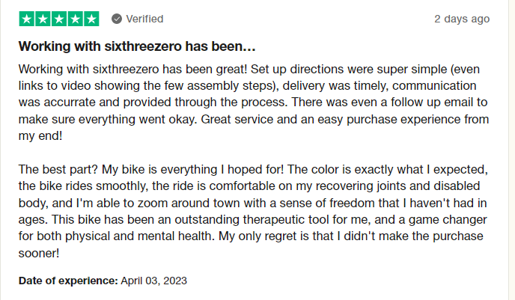Open the review title "Working with sixthreezero has been…"

point(137,46)
